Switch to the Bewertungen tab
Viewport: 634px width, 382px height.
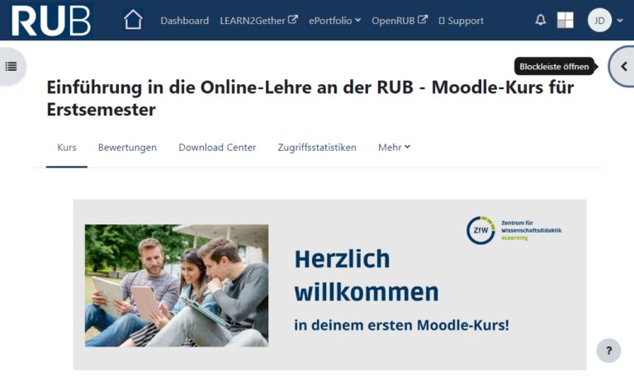[x=127, y=148]
